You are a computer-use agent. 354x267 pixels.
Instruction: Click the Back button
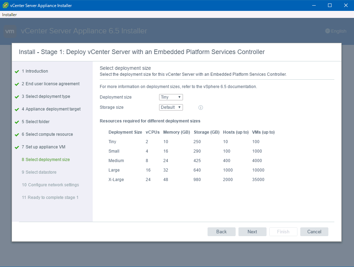pyautogui.click(x=222, y=232)
